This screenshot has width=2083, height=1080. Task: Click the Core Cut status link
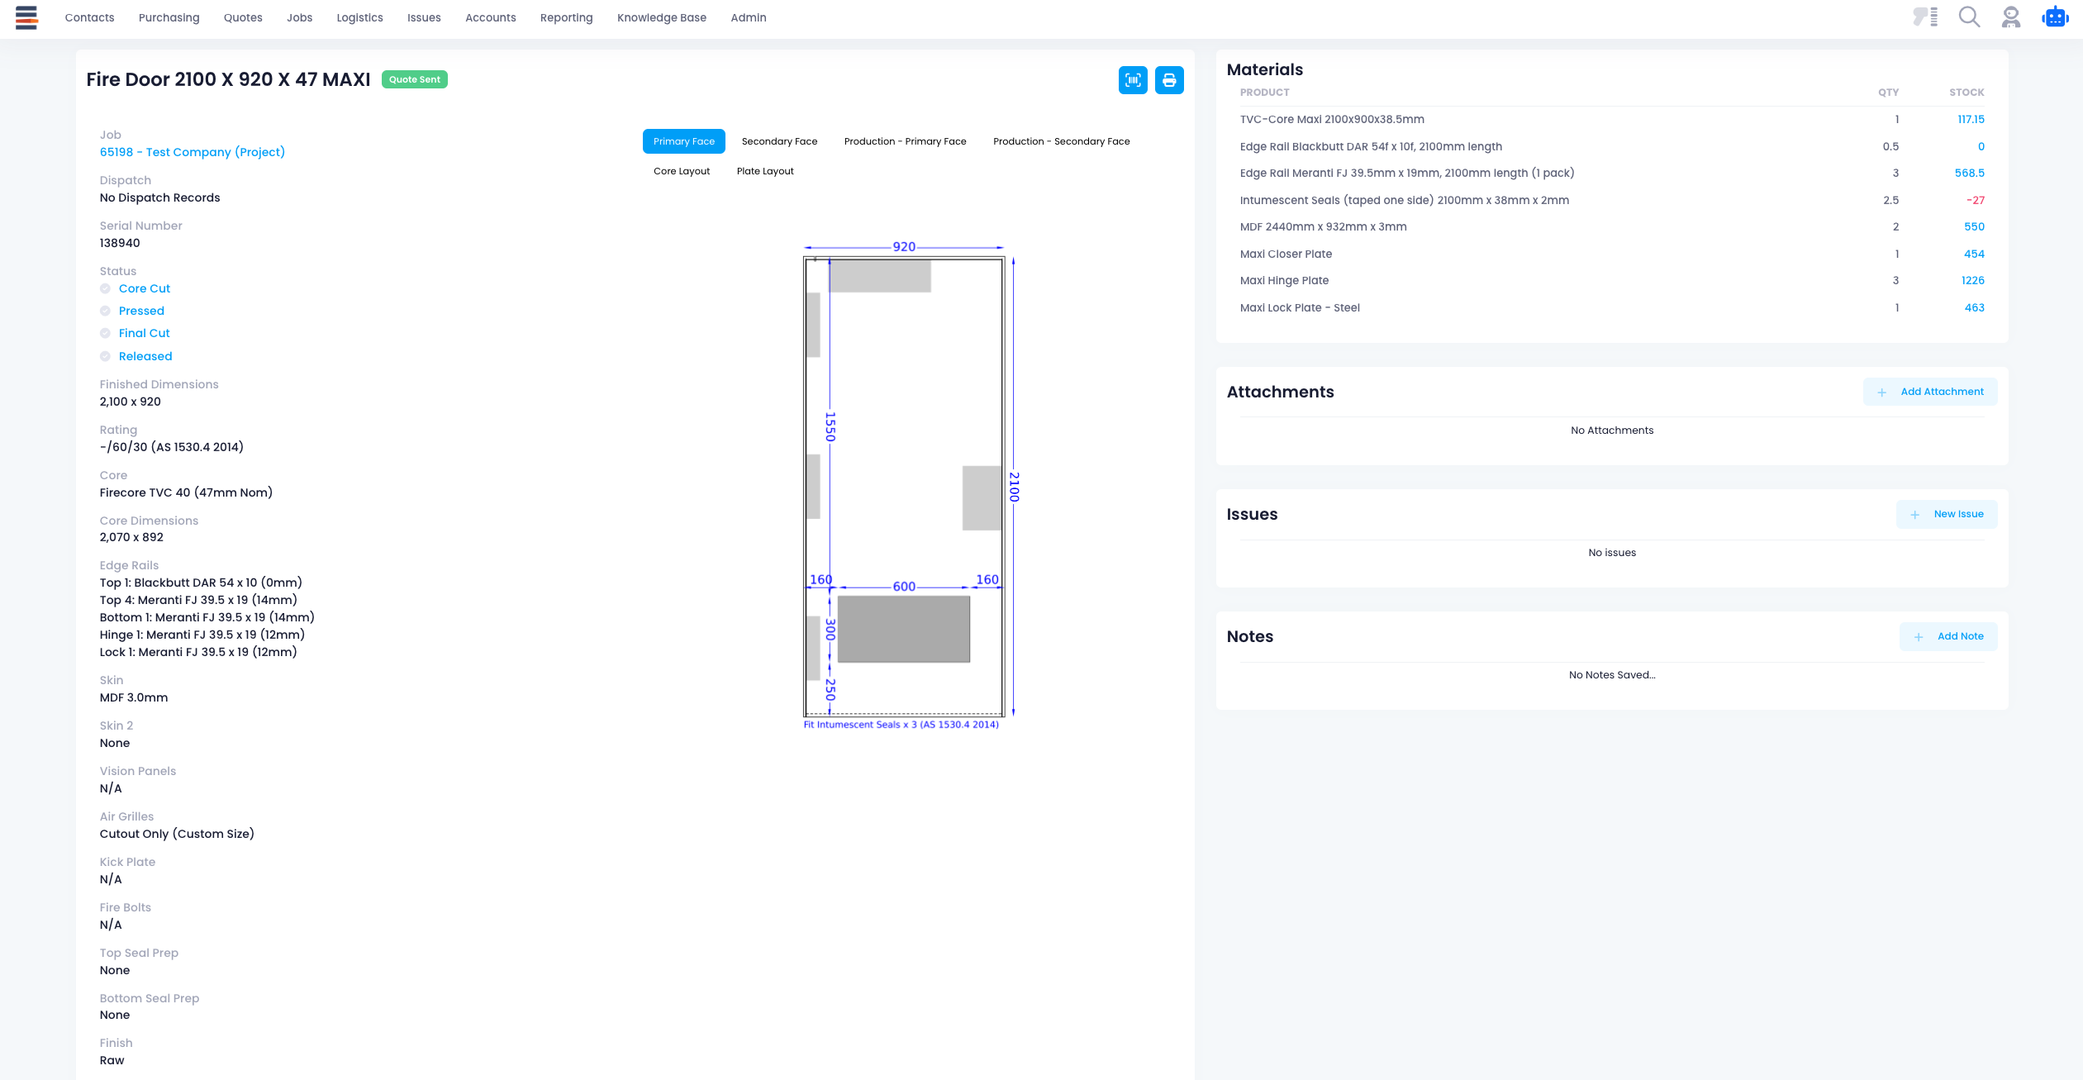145,288
